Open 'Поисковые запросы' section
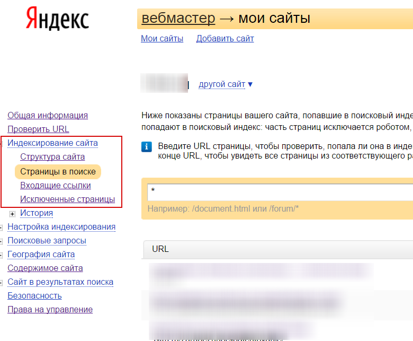This screenshot has height=341, width=413. click(47, 241)
